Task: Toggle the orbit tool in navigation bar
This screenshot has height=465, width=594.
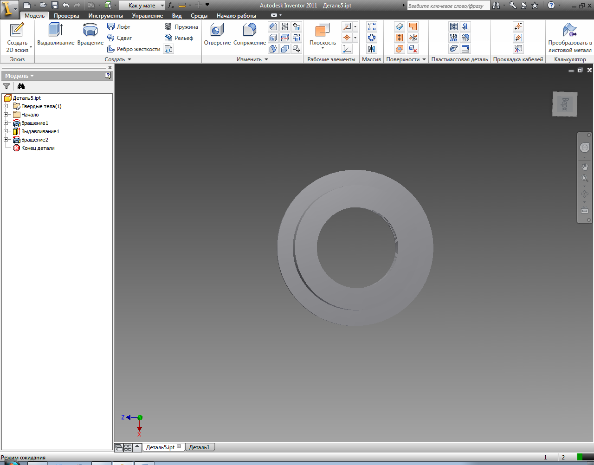Action: coord(585,194)
